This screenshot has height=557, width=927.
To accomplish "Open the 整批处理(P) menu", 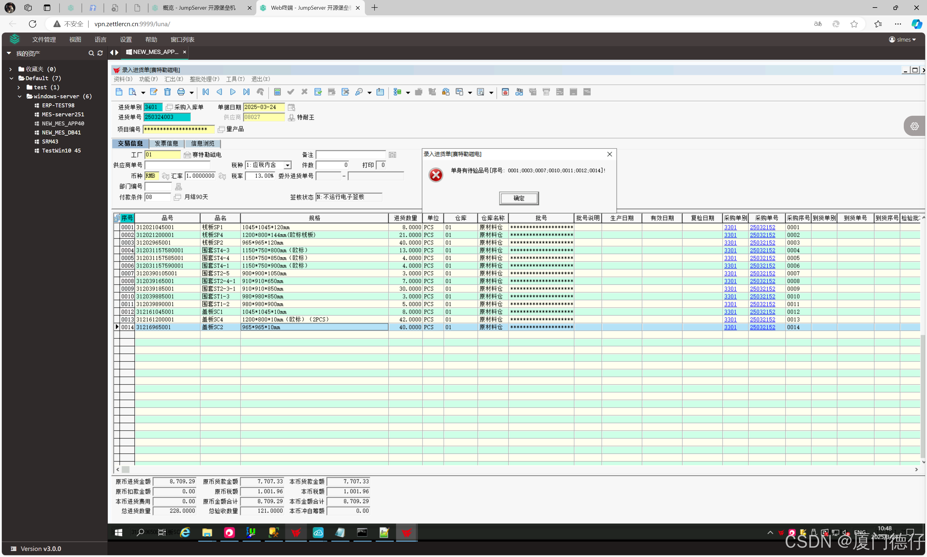I will (x=204, y=79).
